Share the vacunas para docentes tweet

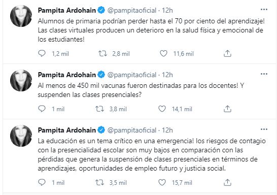[x=227, y=109]
